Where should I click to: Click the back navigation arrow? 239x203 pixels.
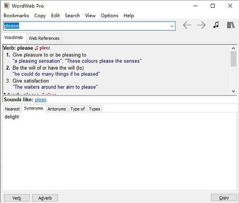point(187,26)
